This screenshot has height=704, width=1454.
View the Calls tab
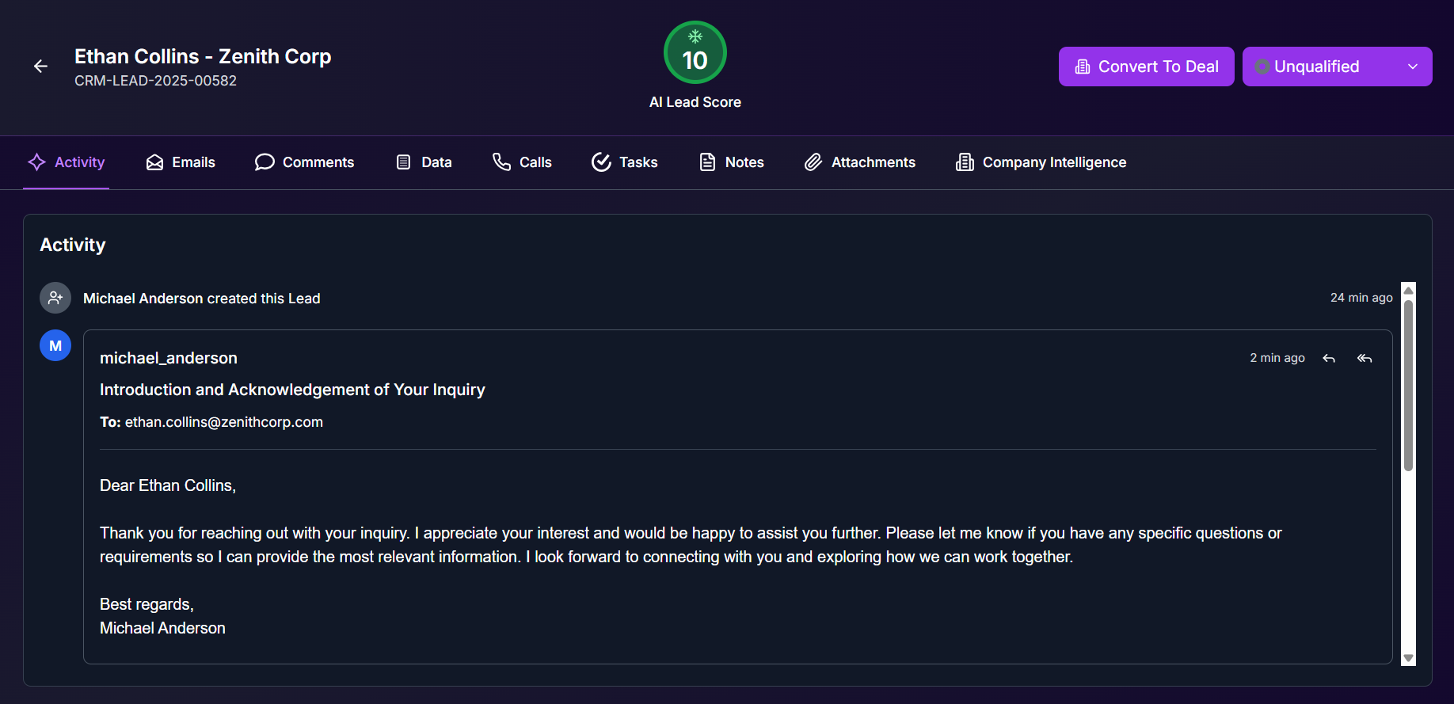(x=522, y=162)
